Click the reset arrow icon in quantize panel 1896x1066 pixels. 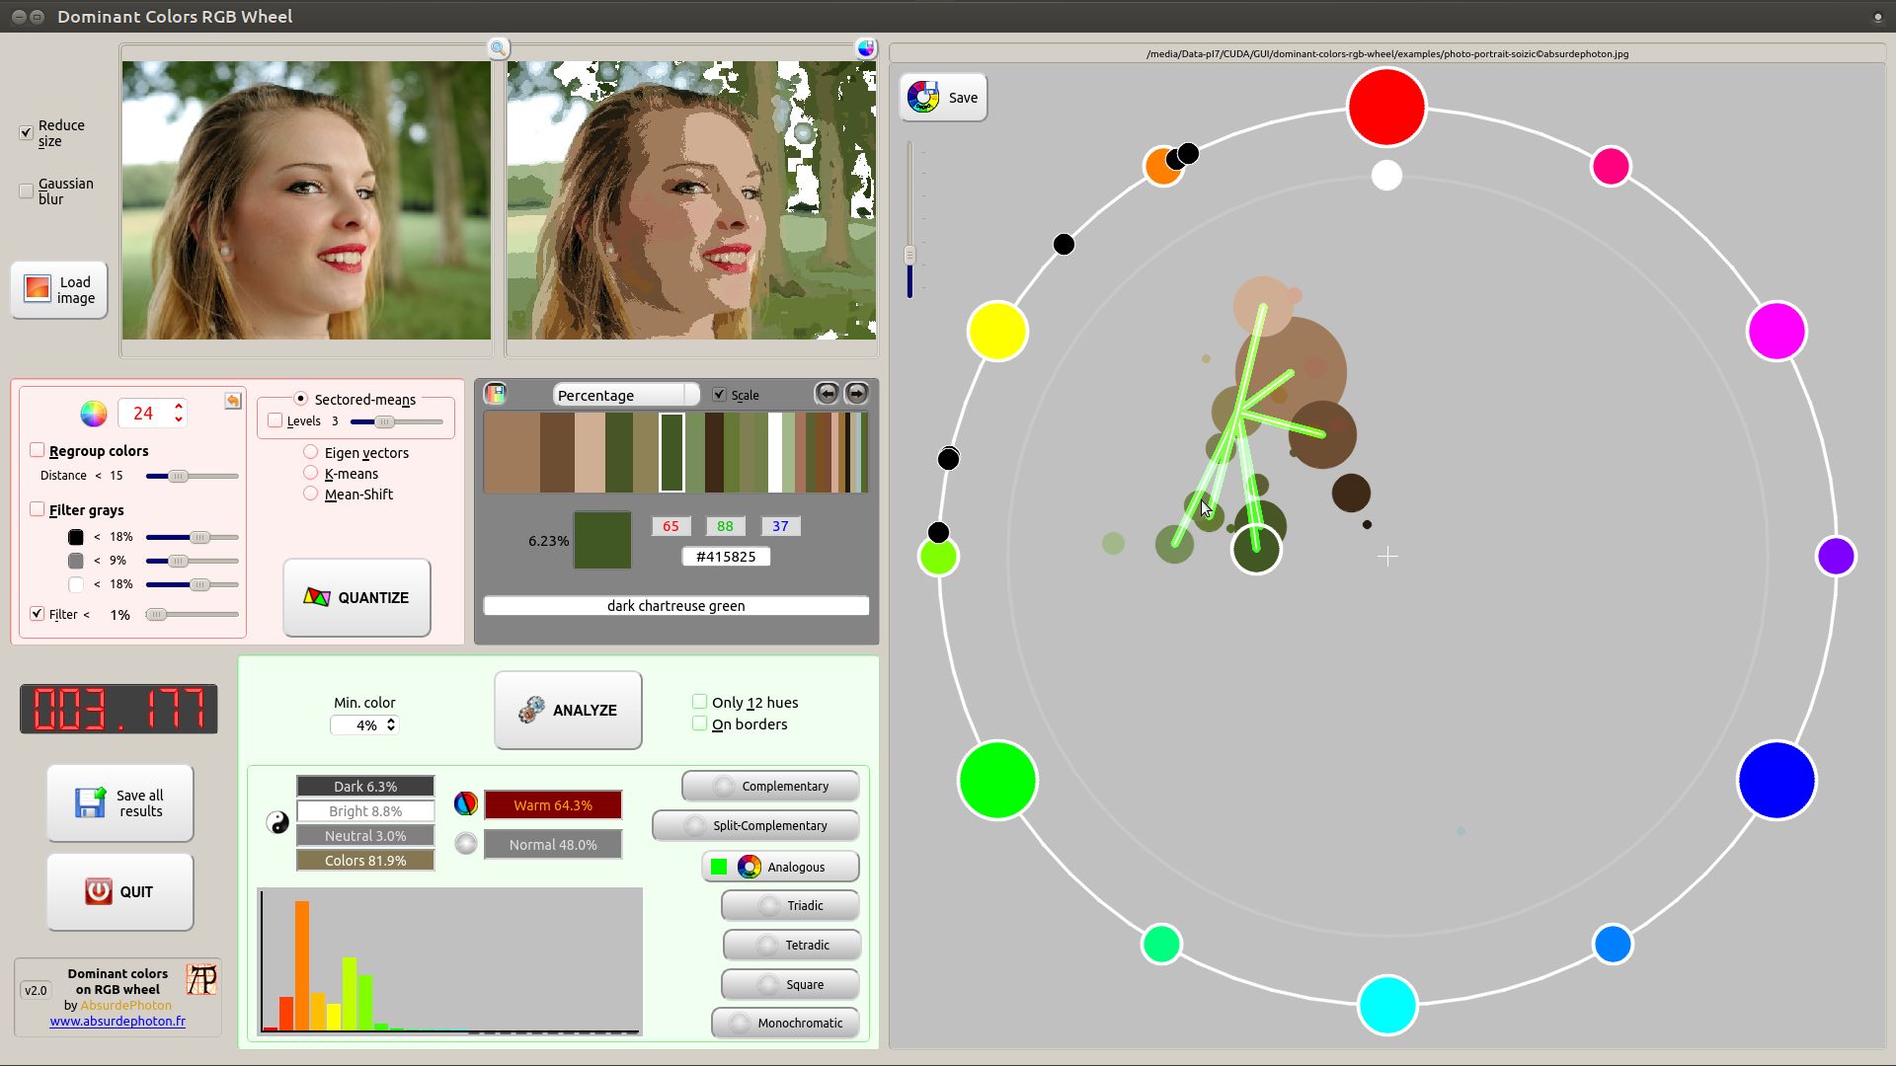coord(232,400)
